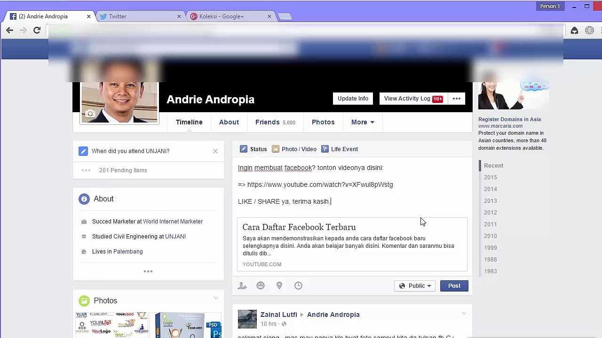Click the Register Domains in Asia ad

tap(509, 119)
